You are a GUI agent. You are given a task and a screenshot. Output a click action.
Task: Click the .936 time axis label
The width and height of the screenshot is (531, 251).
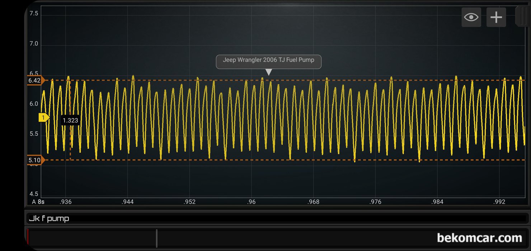pos(66,202)
